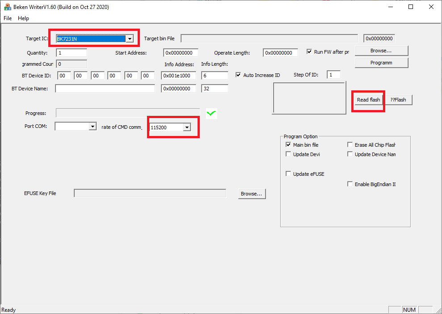Open the File menu
The width and height of the screenshot is (442, 314).
click(x=8, y=18)
